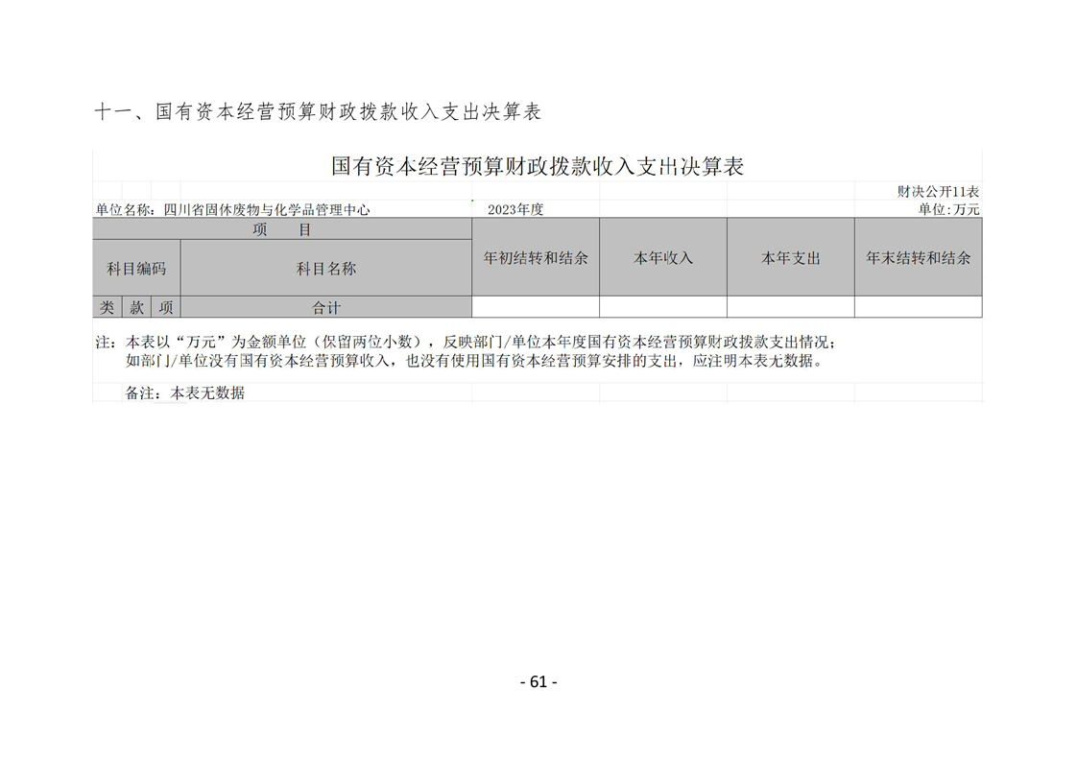Viewport: 1077px width, 761px height.
Task: Click the 项目 header cell
Action: point(282,229)
